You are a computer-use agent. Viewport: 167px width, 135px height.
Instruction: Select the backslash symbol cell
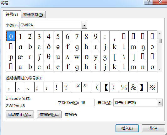(x=124, y=56)
